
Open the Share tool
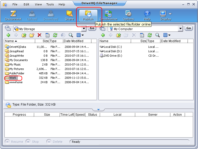(x=69, y=16)
